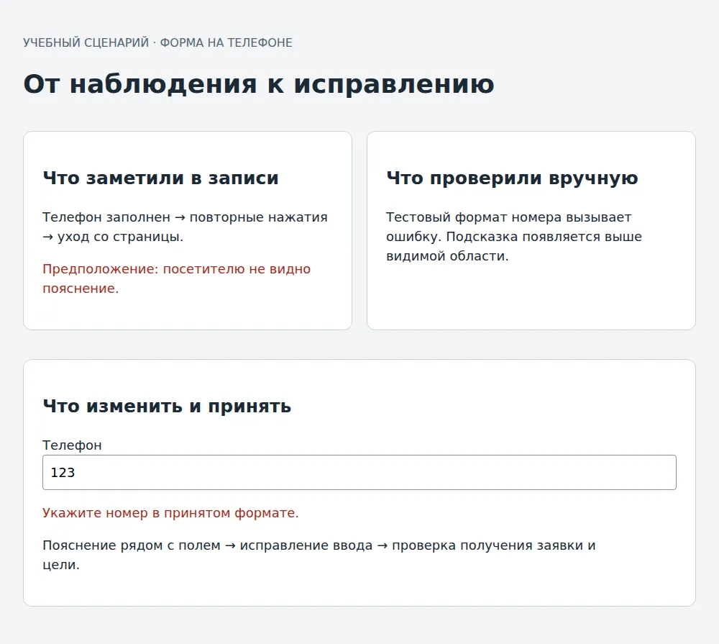Image resolution: width=719 pixels, height=644 pixels.
Task: Click the text 'Телефон заполнен → повторные нажатия'
Action: pyautogui.click(x=185, y=217)
